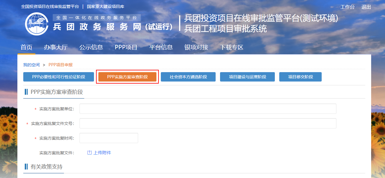The image size is (385, 178).
Task: Focus the 实施方案批复文件文号 text box
Action: (208, 123)
